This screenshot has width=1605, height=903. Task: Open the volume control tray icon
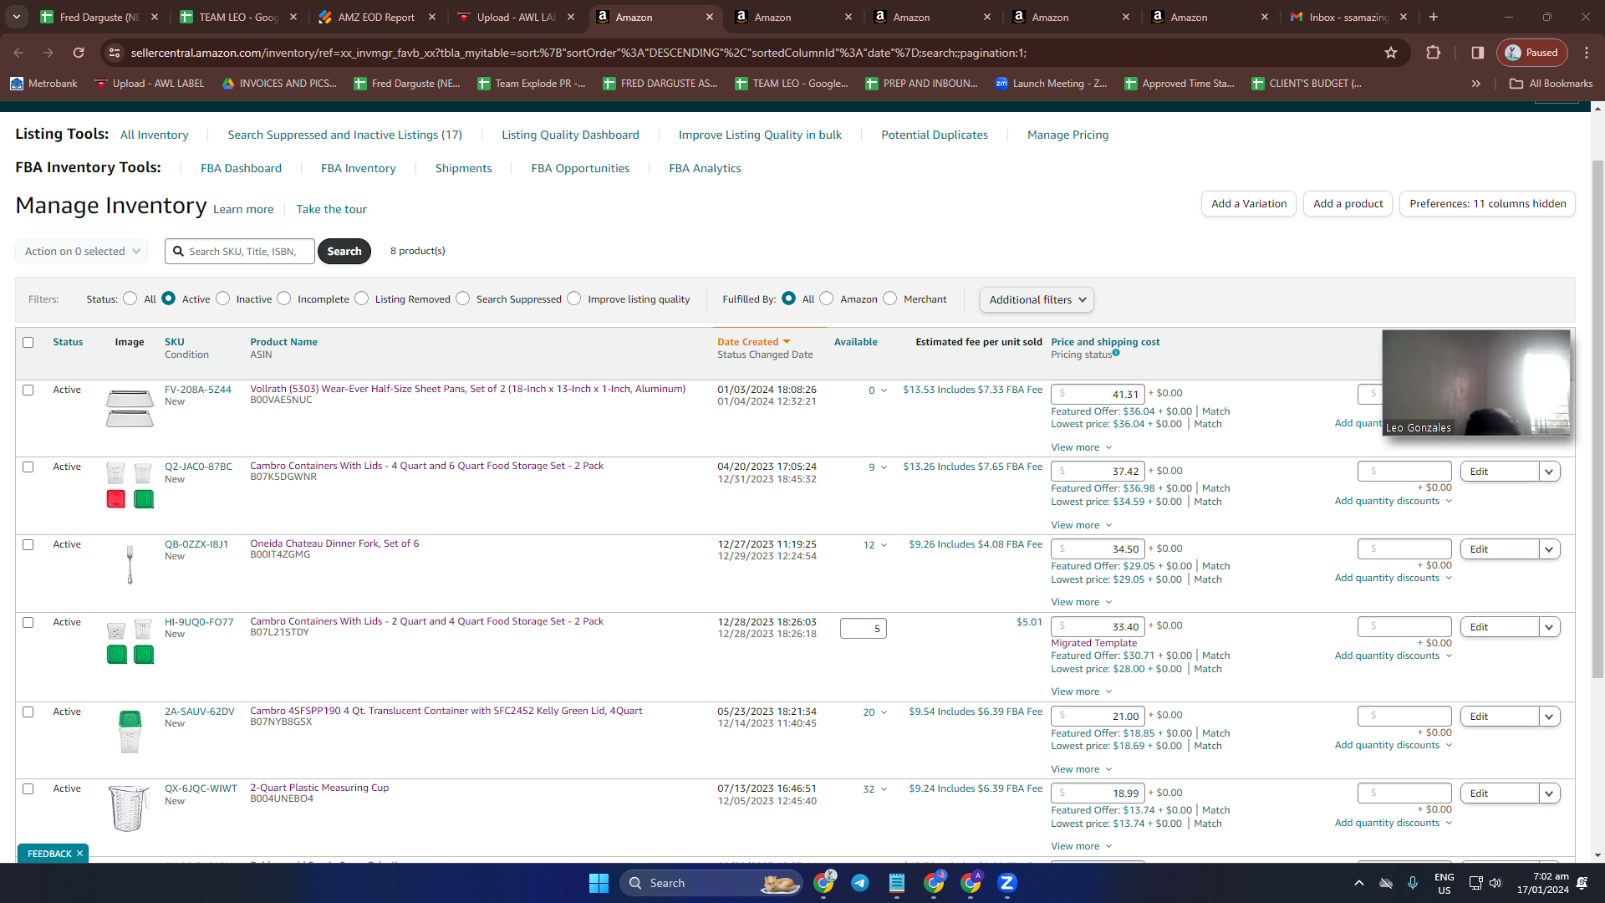click(1495, 883)
